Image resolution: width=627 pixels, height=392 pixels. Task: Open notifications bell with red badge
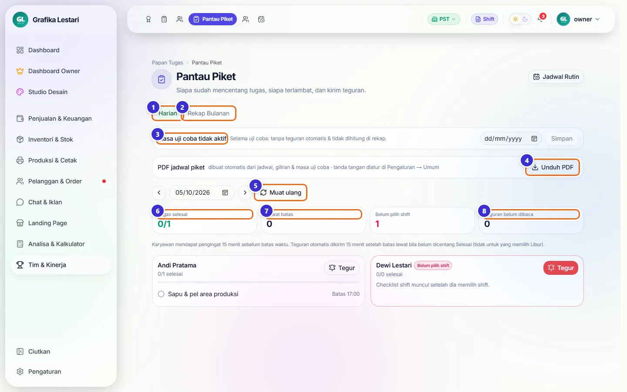click(540, 19)
